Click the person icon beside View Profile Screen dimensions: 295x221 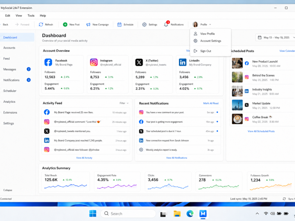coord(195,34)
